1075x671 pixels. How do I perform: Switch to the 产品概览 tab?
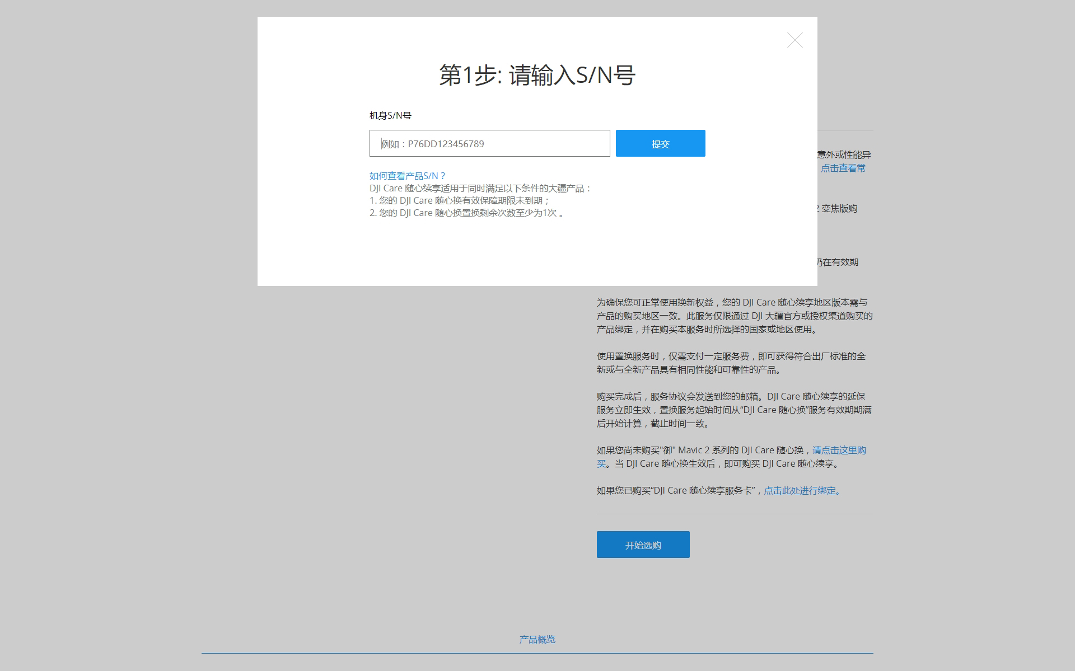(537, 639)
